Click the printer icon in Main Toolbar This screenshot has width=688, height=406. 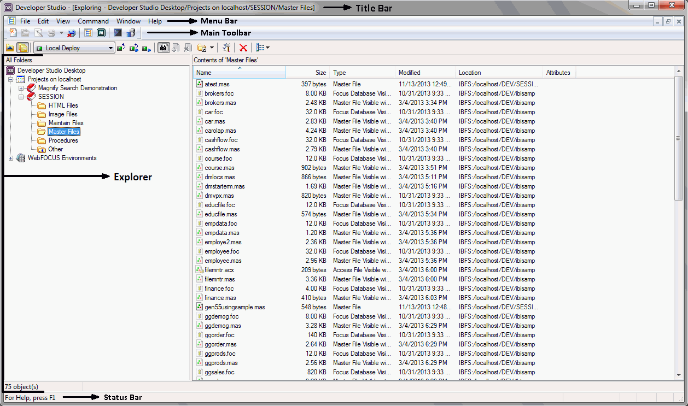51,33
